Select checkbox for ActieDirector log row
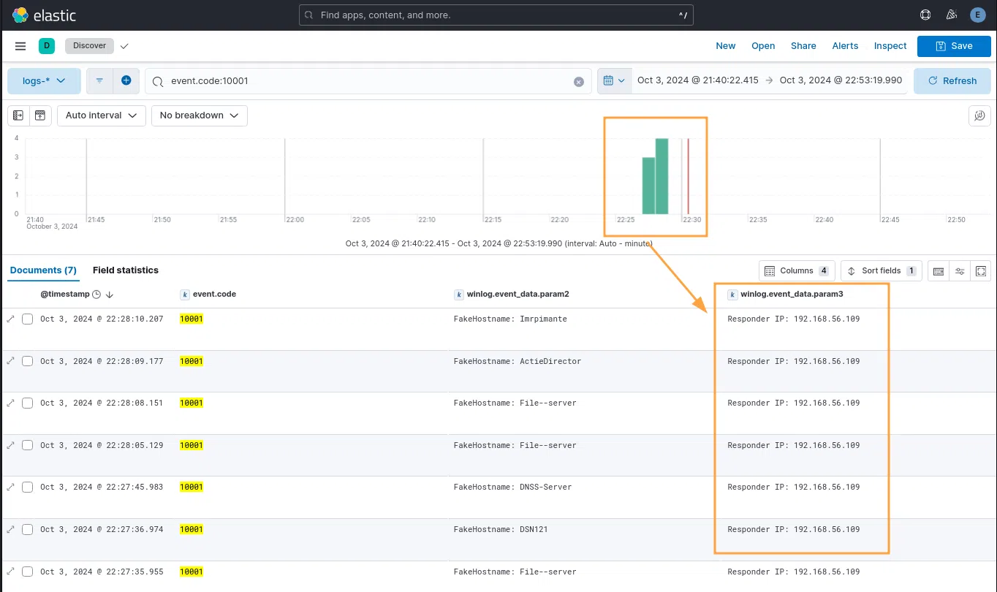Viewport: 997px width, 592px height. point(28,361)
